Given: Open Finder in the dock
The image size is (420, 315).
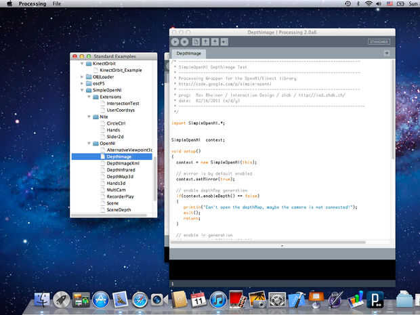Looking at the screenshot, I should click(x=42, y=299).
